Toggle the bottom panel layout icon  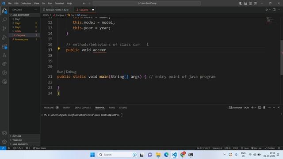[x=246, y=3]
